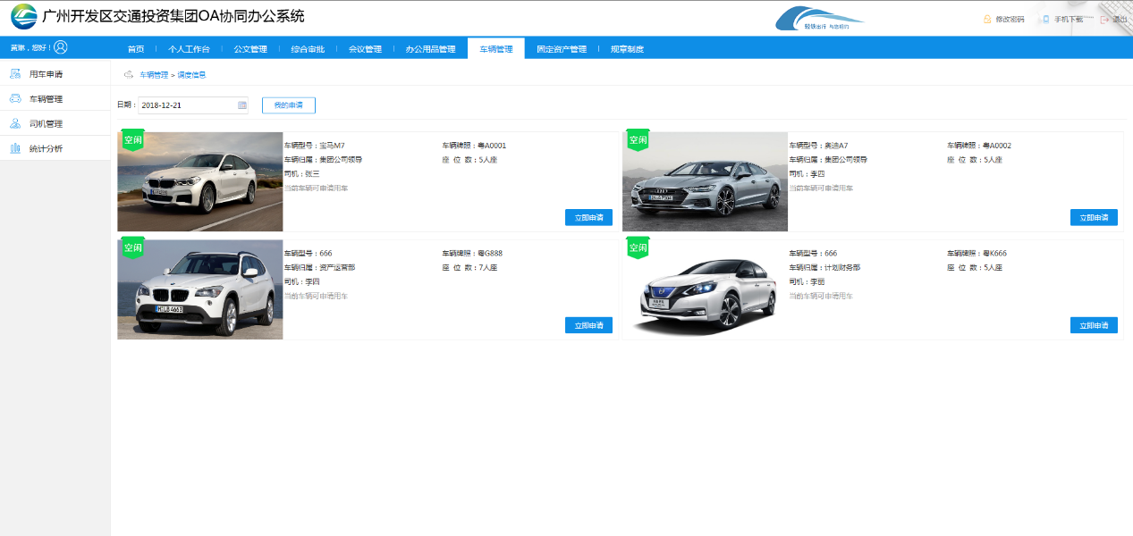
Task: Go to the 首页 tab
Action: point(136,49)
